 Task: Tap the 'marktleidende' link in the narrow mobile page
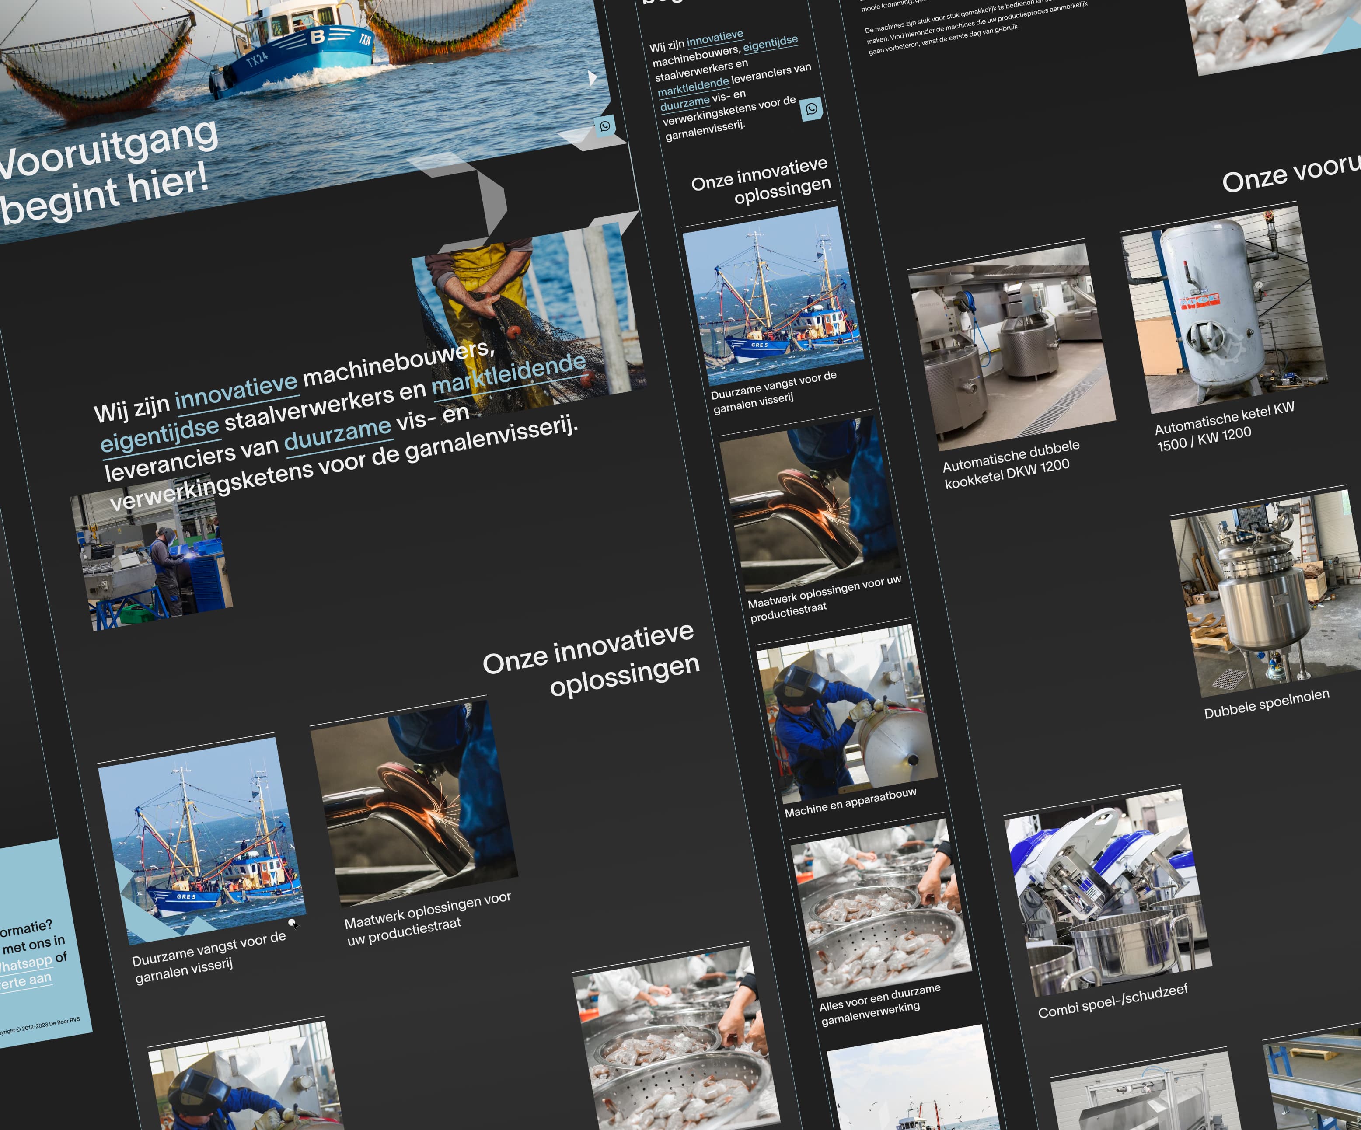pos(694,86)
